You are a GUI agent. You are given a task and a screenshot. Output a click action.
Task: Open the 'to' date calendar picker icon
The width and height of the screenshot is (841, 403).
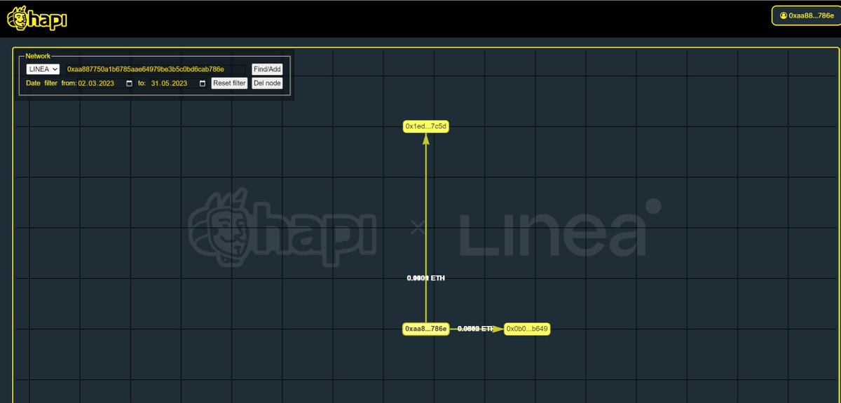[203, 83]
